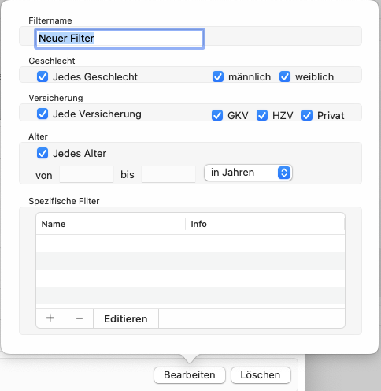Screen dimensions: 381x391
Task: Uncheck the GKV insurance checkbox
Action: pyautogui.click(x=217, y=115)
